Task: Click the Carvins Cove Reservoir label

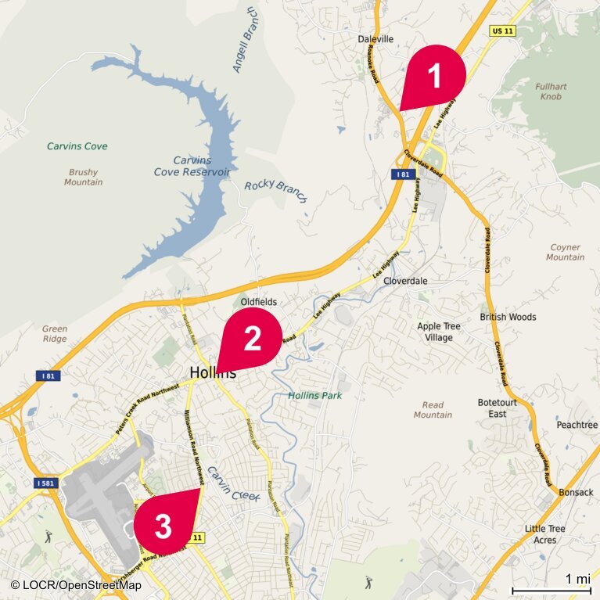Action: [x=192, y=166]
